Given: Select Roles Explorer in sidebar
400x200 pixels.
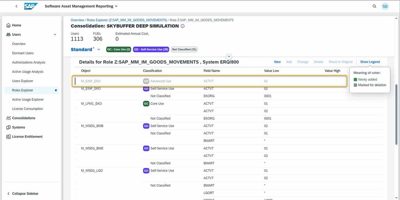Looking at the screenshot, I should coord(31,90).
